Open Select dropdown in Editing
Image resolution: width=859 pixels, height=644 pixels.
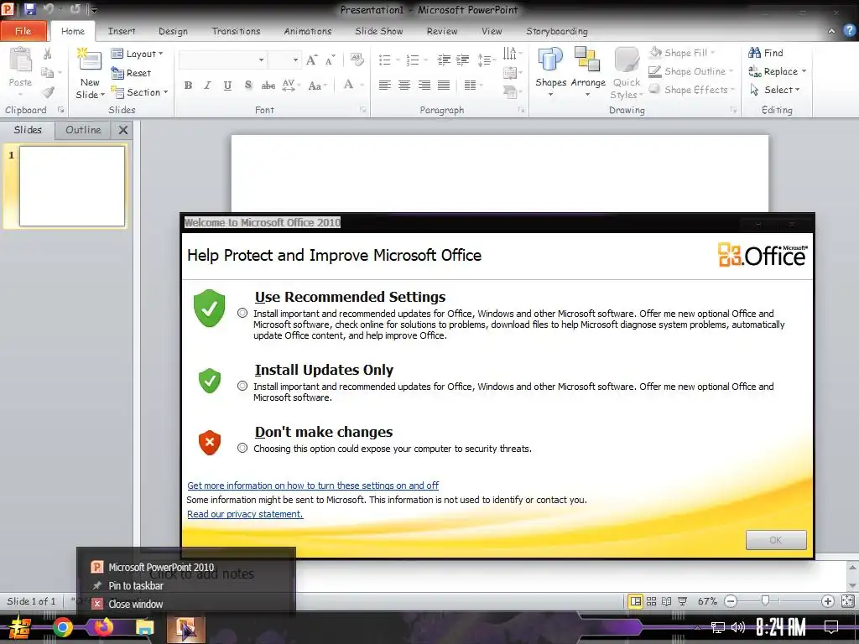click(774, 90)
